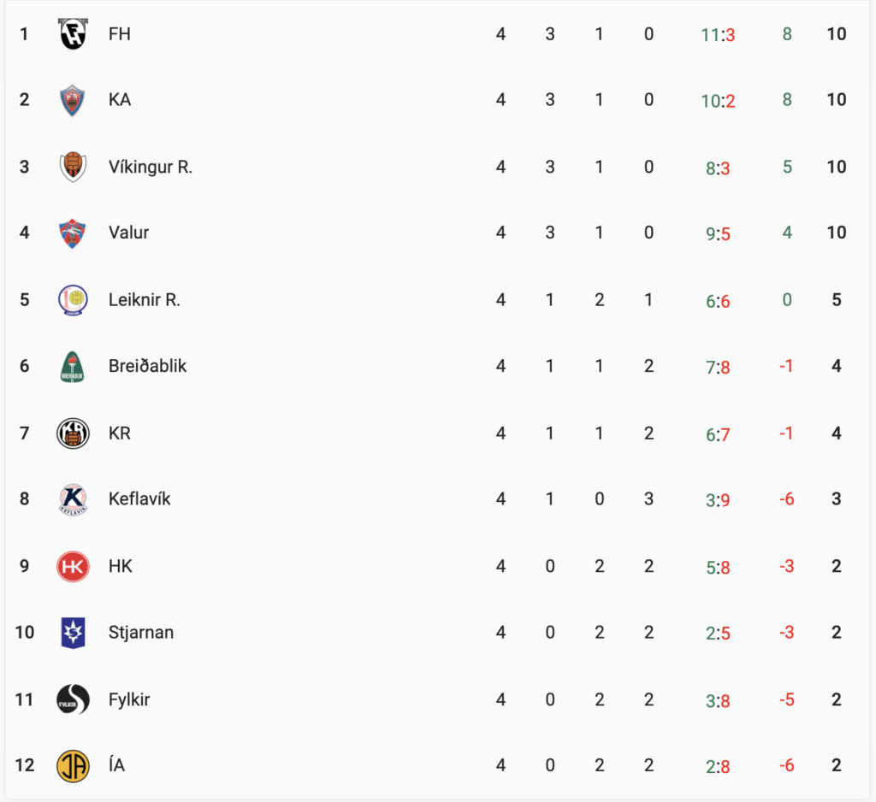Screen dimensions: 876x802
Task: Click FH's 11:3 goals score
Action: click(x=718, y=35)
